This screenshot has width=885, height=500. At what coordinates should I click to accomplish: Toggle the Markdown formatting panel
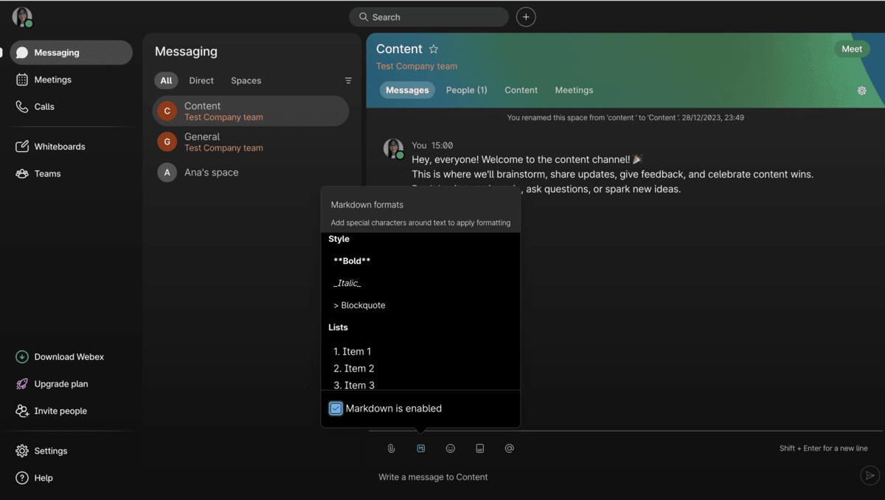[x=420, y=448]
